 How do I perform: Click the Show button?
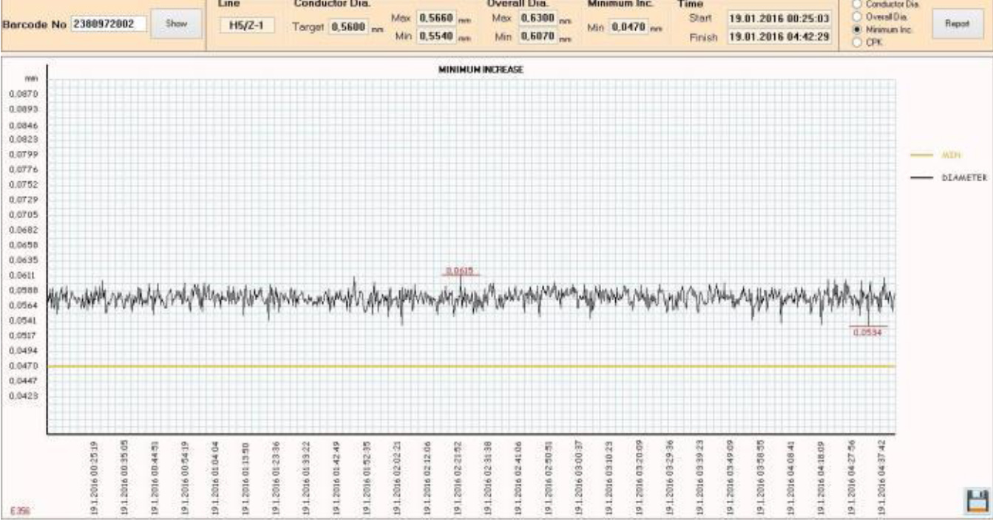(x=177, y=24)
